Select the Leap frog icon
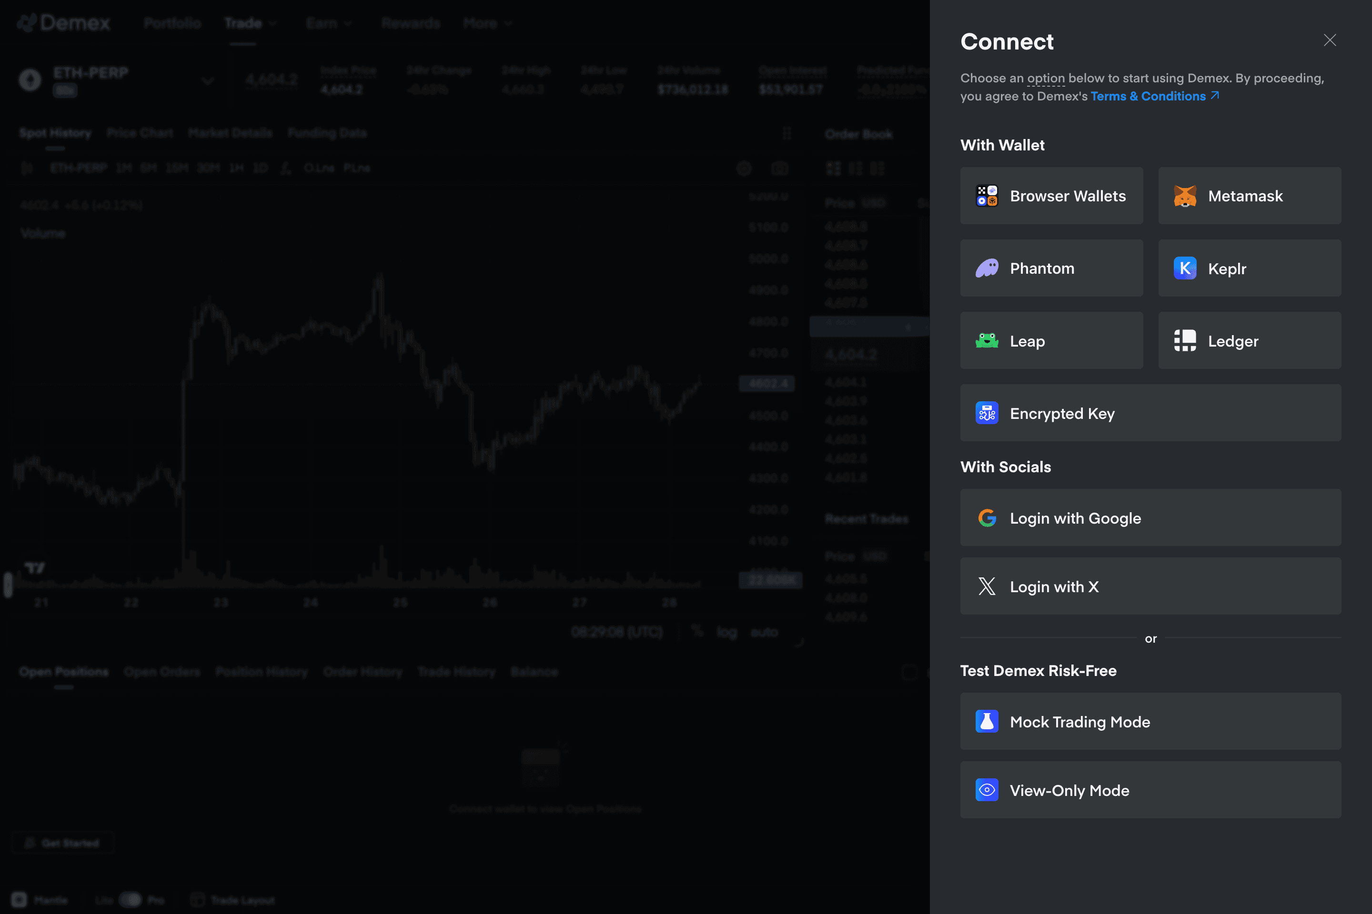The height and width of the screenshot is (914, 1372). [987, 340]
